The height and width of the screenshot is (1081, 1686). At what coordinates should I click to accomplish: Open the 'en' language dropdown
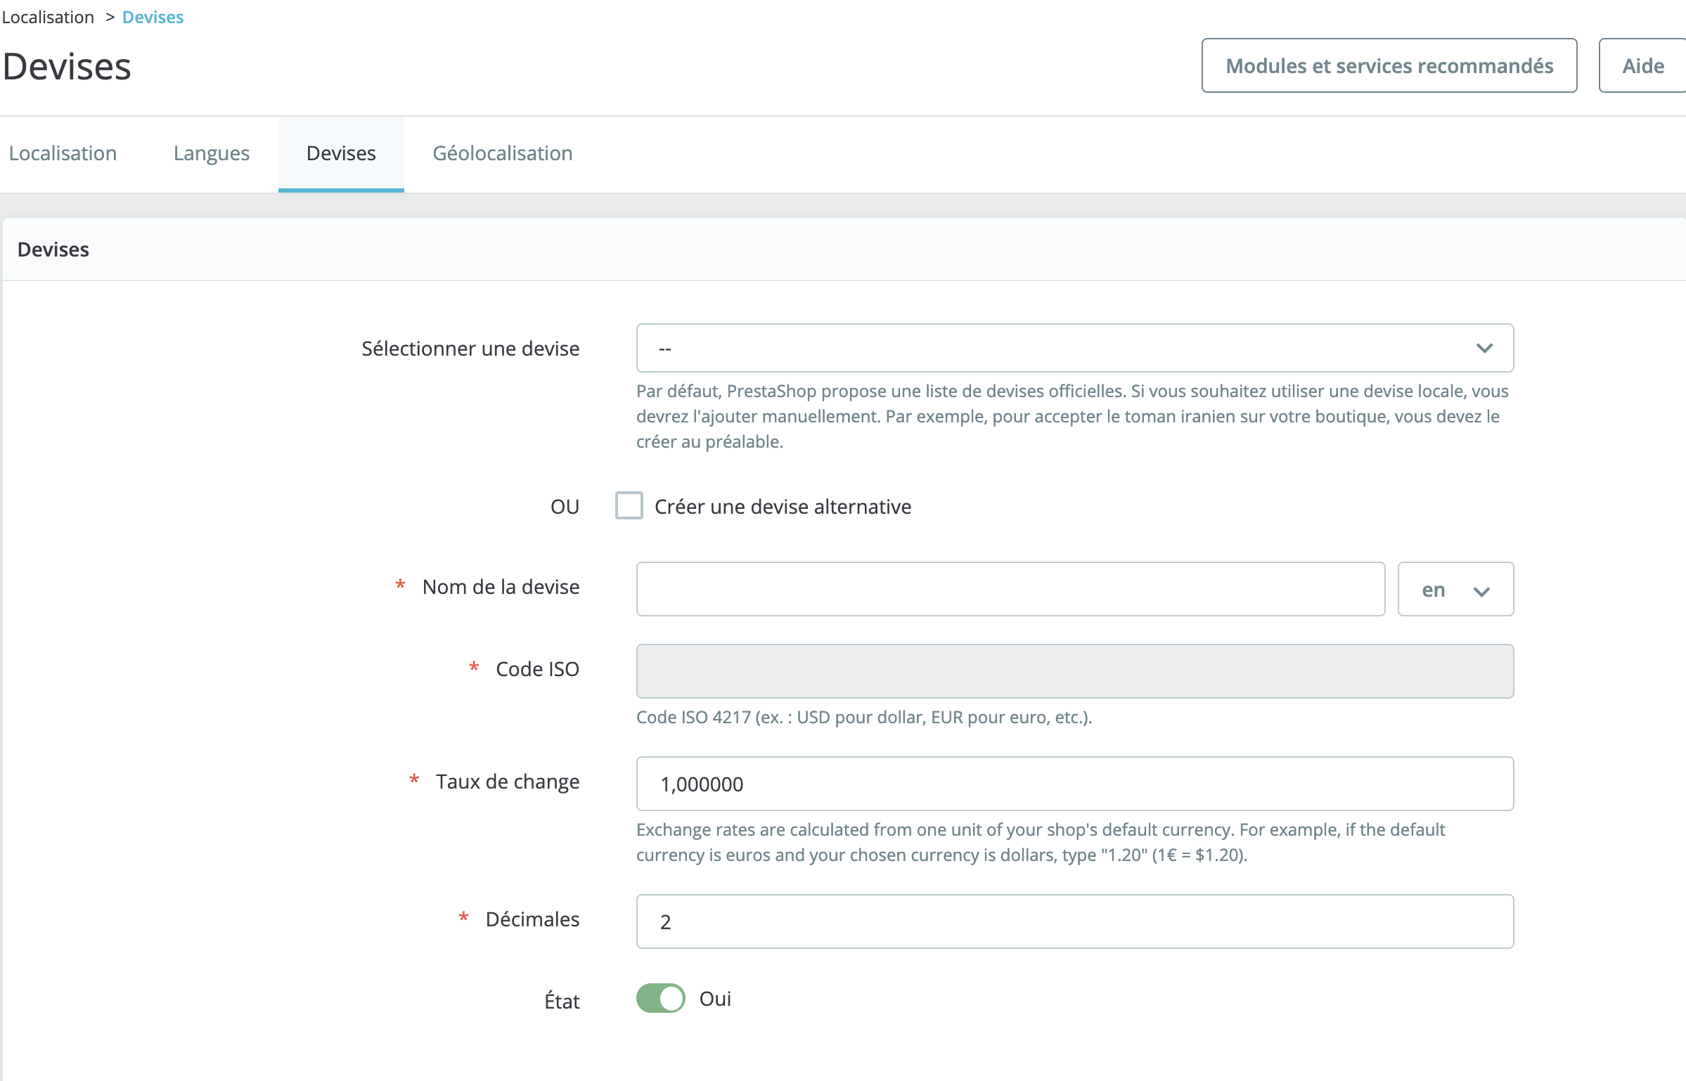point(1455,589)
